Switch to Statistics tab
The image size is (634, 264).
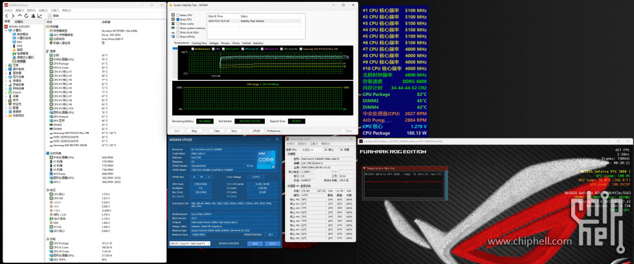[x=258, y=43]
